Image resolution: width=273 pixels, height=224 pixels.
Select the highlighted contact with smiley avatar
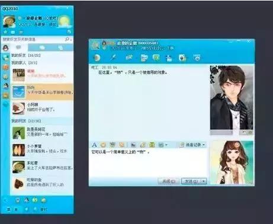pyautogui.click(x=41, y=92)
